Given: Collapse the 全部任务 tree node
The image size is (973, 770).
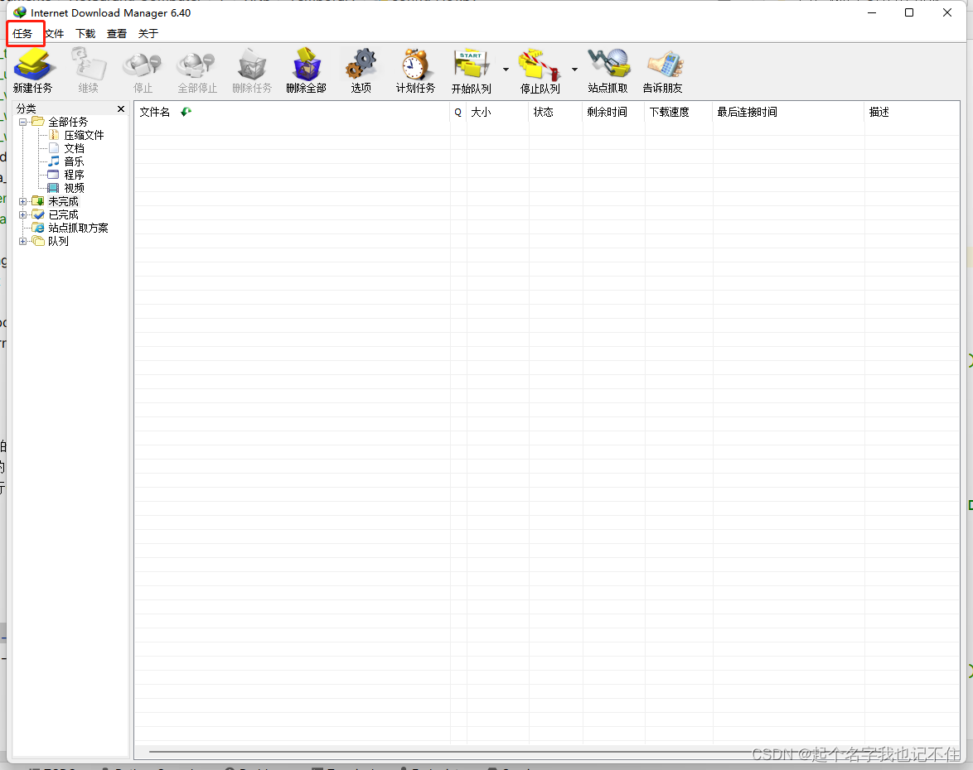Looking at the screenshot, I should tap(23, 123).
